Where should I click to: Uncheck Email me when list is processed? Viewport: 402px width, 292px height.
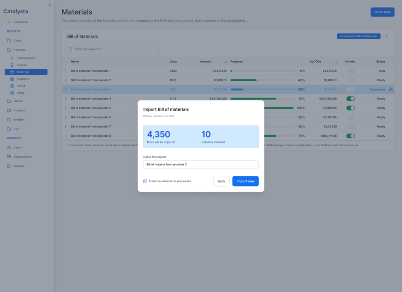[x=145, y=181]
